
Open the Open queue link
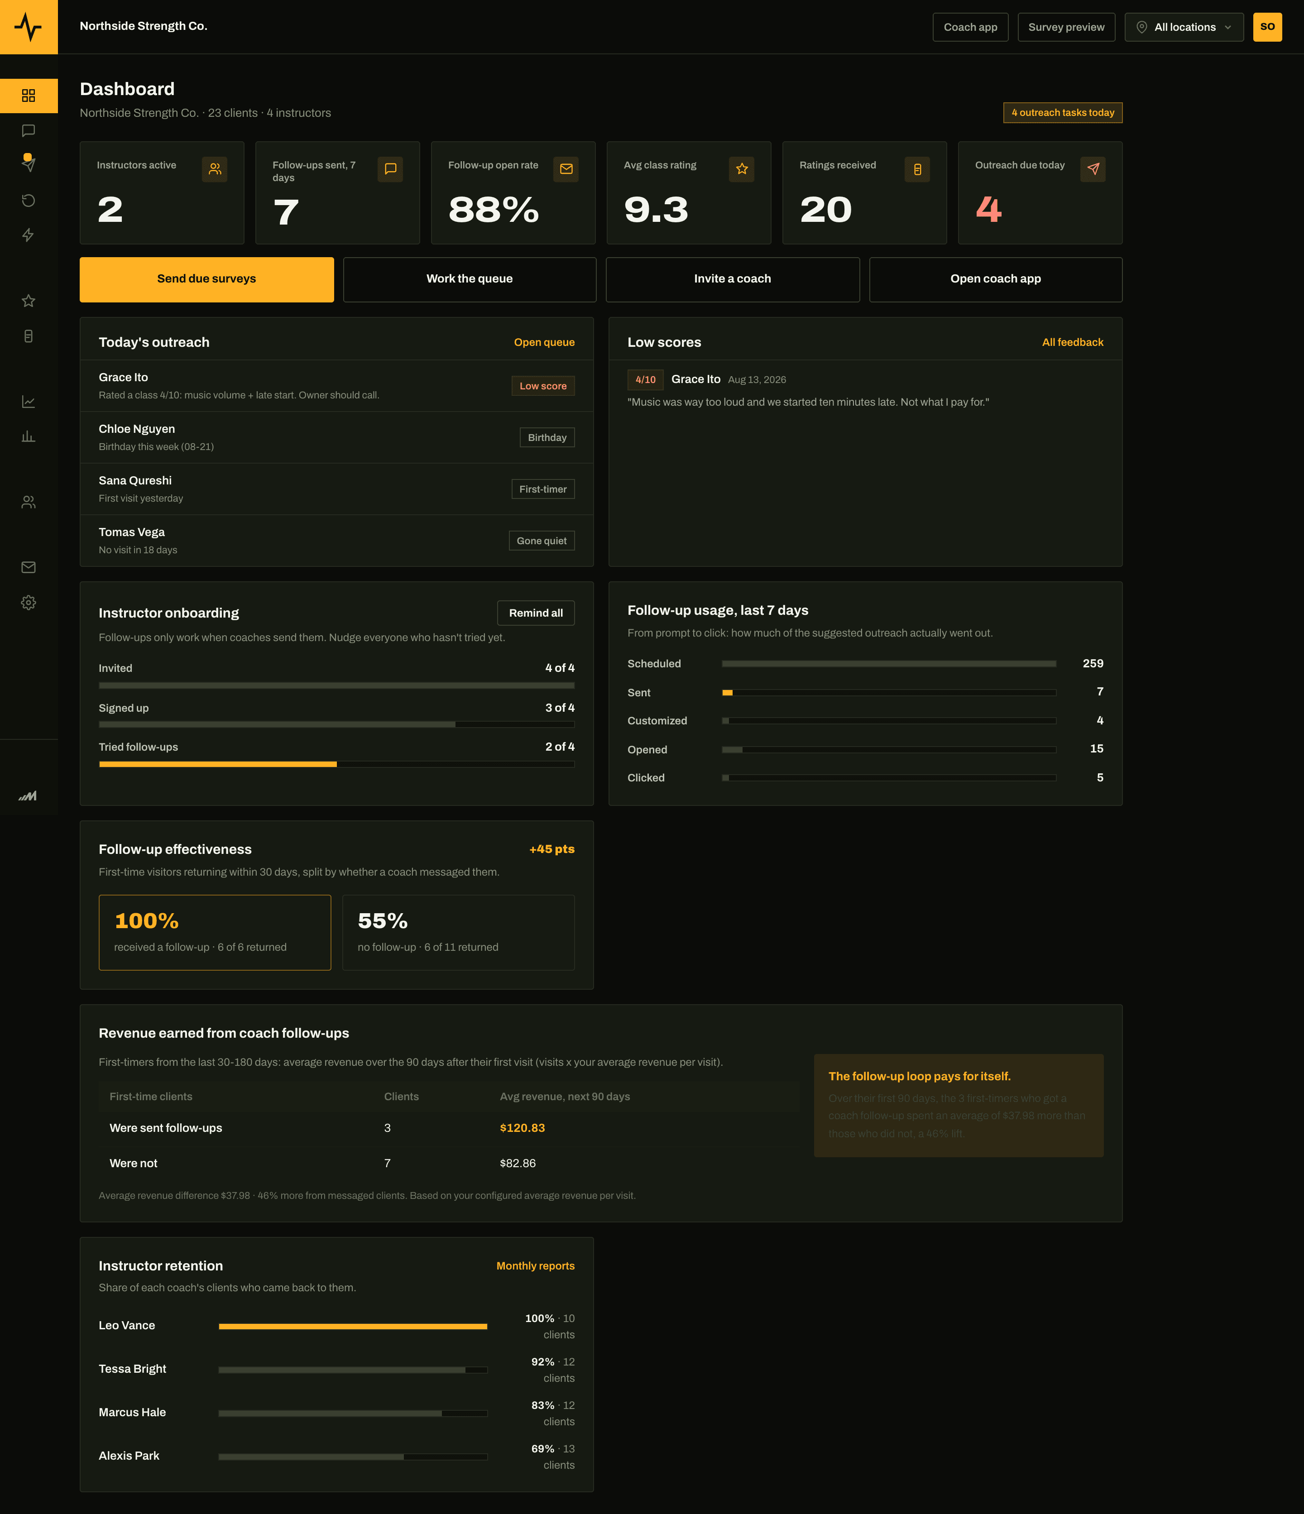(544, 343)
